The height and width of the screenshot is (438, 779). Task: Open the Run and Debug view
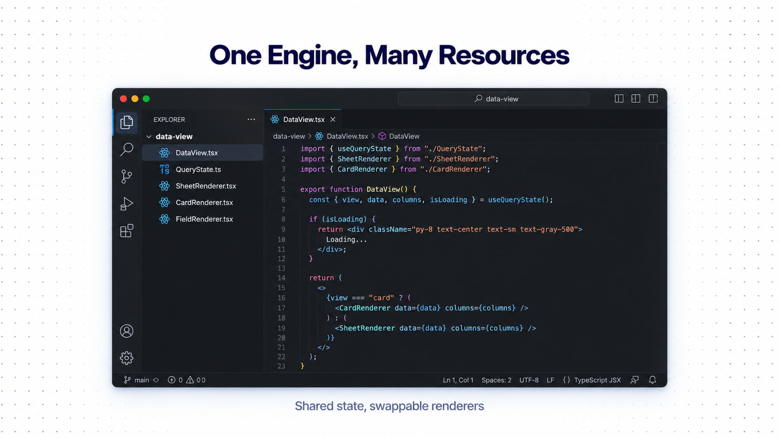pos(126,204)
